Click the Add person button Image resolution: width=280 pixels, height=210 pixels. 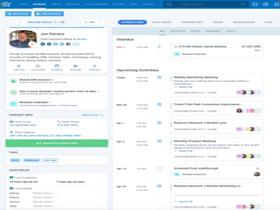click(x=18, y=14)
